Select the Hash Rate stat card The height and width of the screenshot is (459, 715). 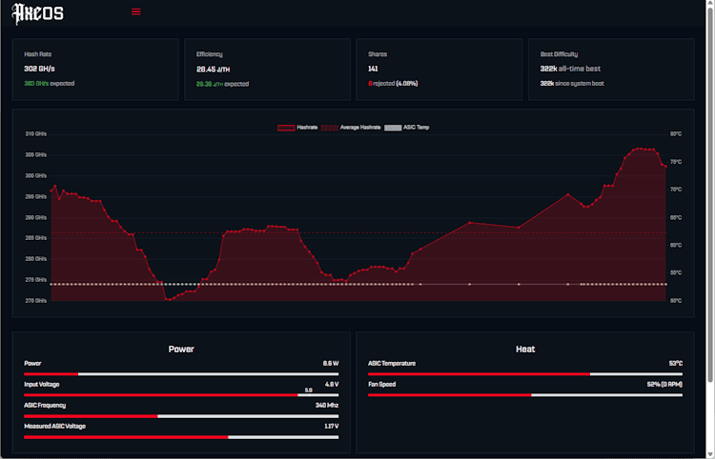coord(94,70)
